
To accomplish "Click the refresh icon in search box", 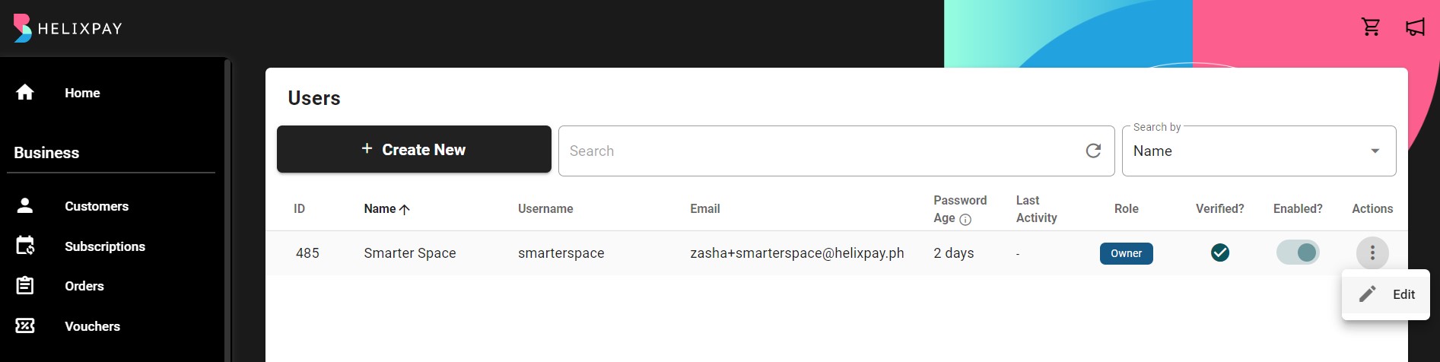I will [1093, 151].
